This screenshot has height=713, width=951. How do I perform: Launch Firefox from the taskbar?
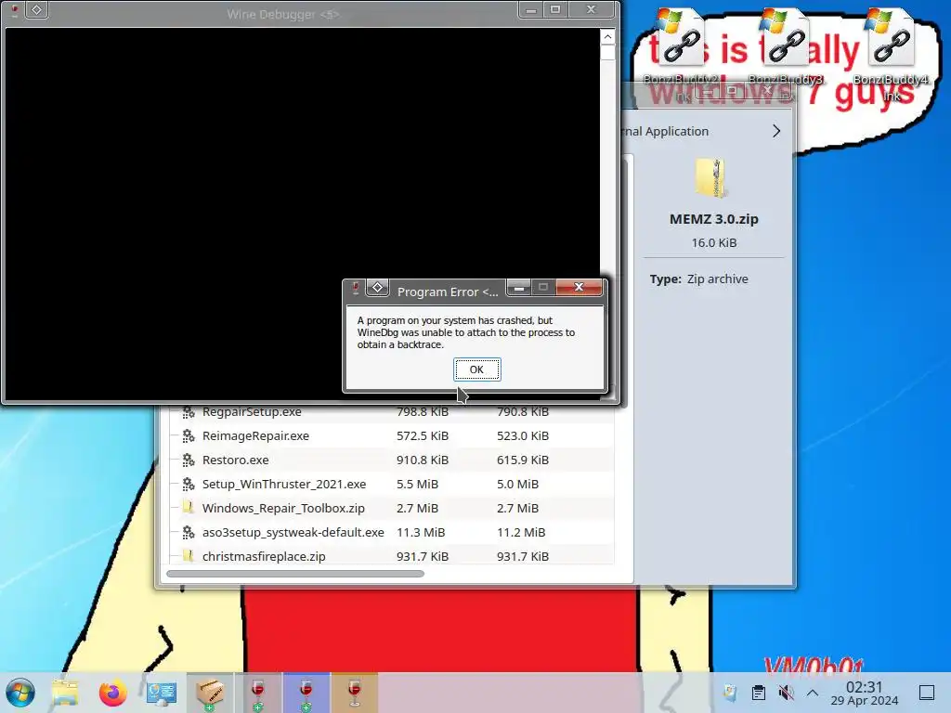point(112,693)
